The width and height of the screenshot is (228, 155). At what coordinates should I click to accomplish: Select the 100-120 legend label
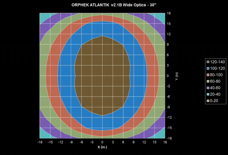coord(217,68)
